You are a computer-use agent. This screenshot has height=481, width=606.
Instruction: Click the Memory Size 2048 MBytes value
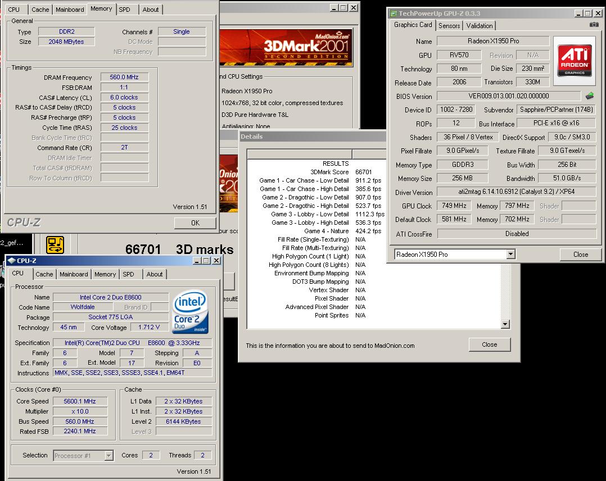[66, 42]
